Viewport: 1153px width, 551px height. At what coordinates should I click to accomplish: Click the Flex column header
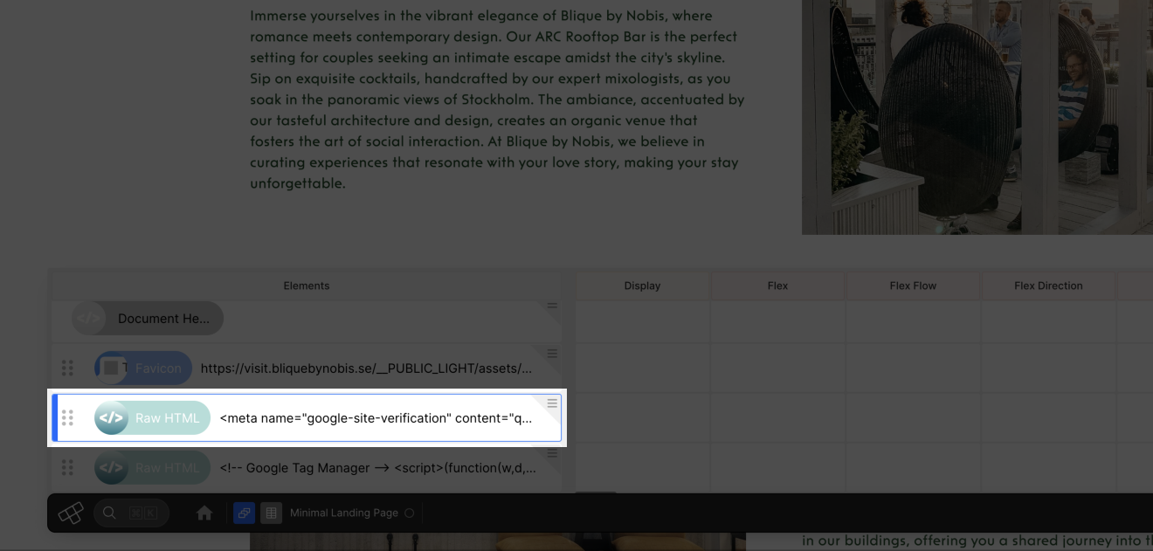tap(777, 286)
